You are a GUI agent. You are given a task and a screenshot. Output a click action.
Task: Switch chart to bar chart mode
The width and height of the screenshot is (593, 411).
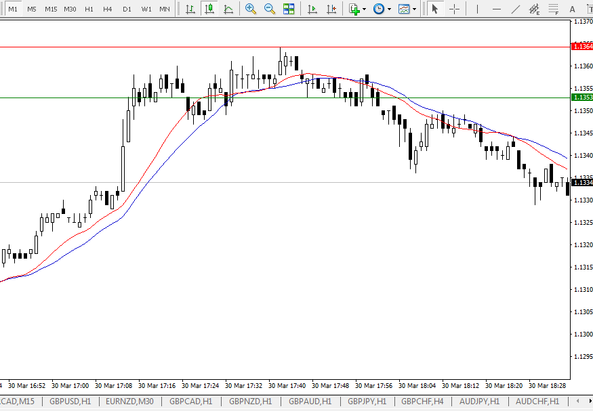tap(190, 9)
